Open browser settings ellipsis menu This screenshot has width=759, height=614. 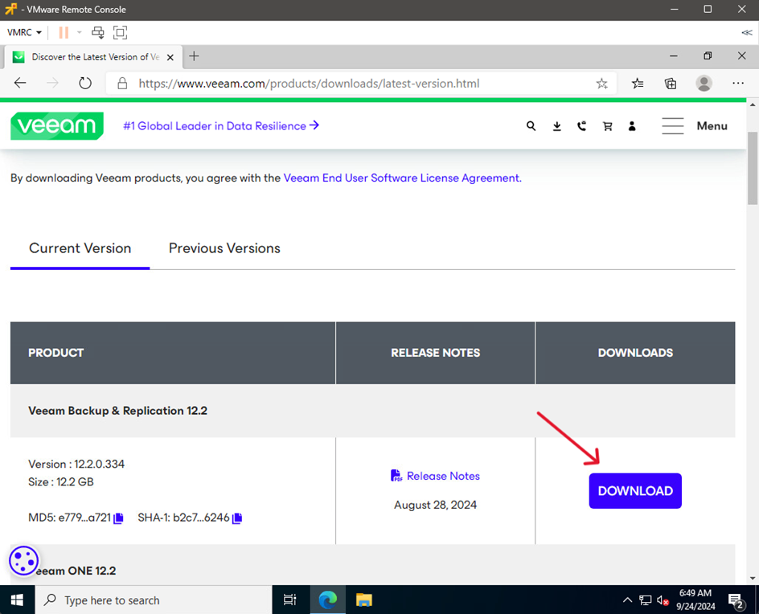(x=738, y=84)
